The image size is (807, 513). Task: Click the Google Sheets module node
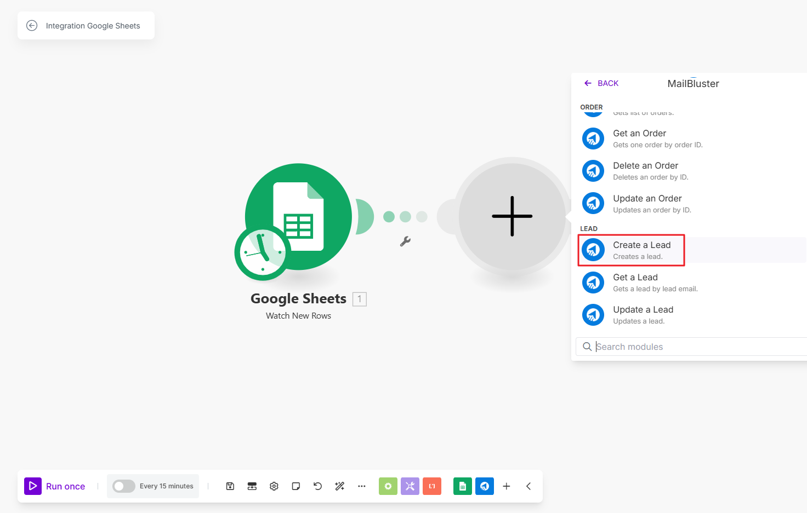(298, 217)
